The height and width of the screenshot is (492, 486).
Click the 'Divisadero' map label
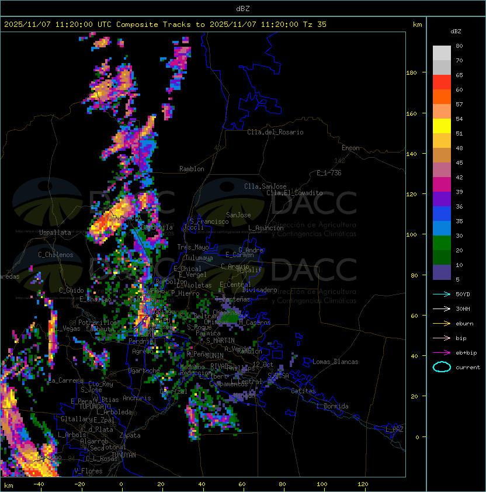click(x=260, y=290)
